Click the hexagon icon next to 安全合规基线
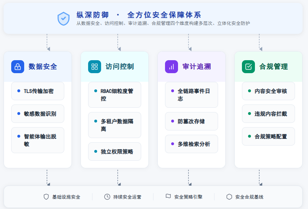Image resolution: width=308 pixels, height=209 pixels. point(229,197)
